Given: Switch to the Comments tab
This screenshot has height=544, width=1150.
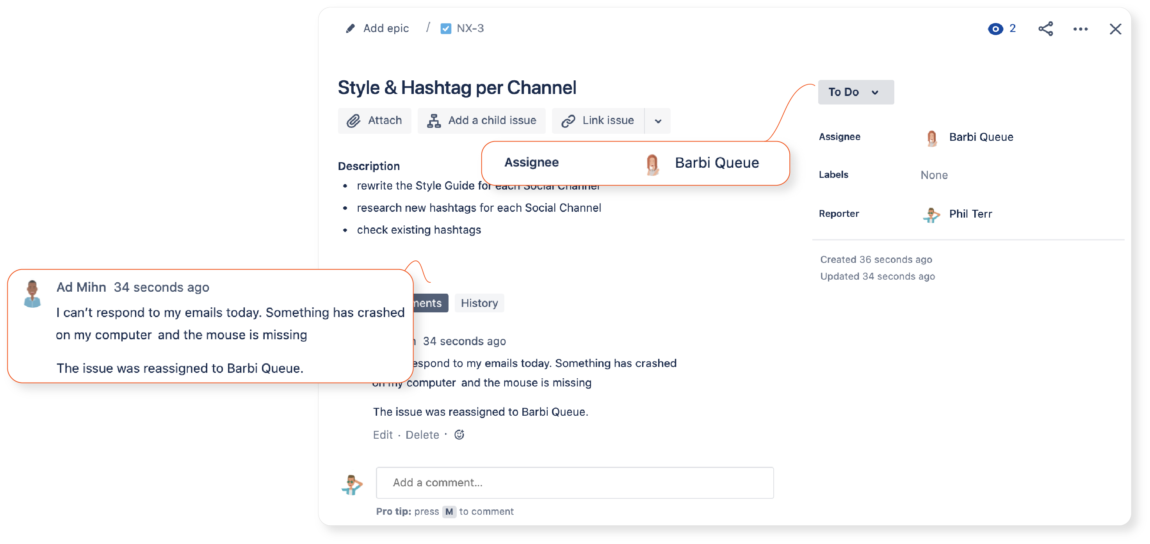Looking at the screenshot, I should tap(430, 303).
